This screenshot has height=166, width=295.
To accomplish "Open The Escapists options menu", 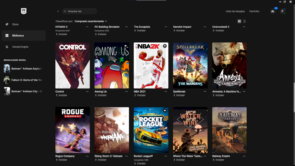I will tap(166, 27).
